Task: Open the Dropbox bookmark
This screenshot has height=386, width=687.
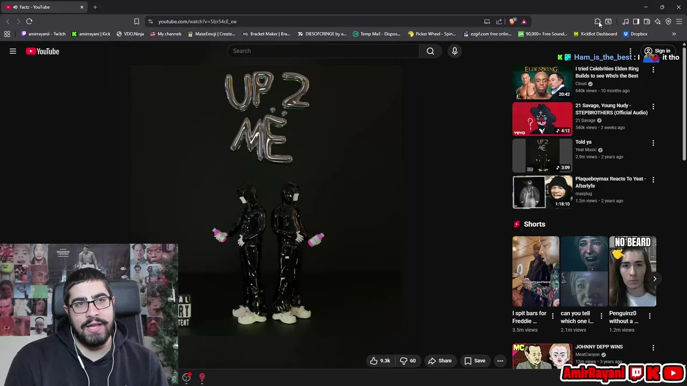Action: pyautogui.click(x=635, y=34)
